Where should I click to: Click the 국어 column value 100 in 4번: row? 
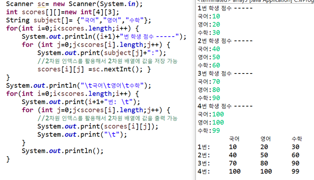tap(235, 171)
